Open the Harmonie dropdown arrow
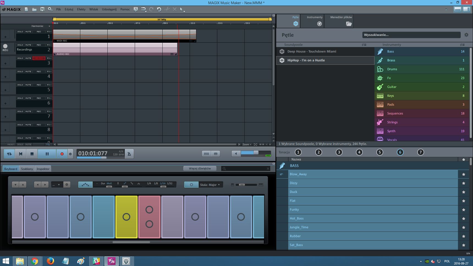Screen dimensions: 473x266 click(49, 26)
